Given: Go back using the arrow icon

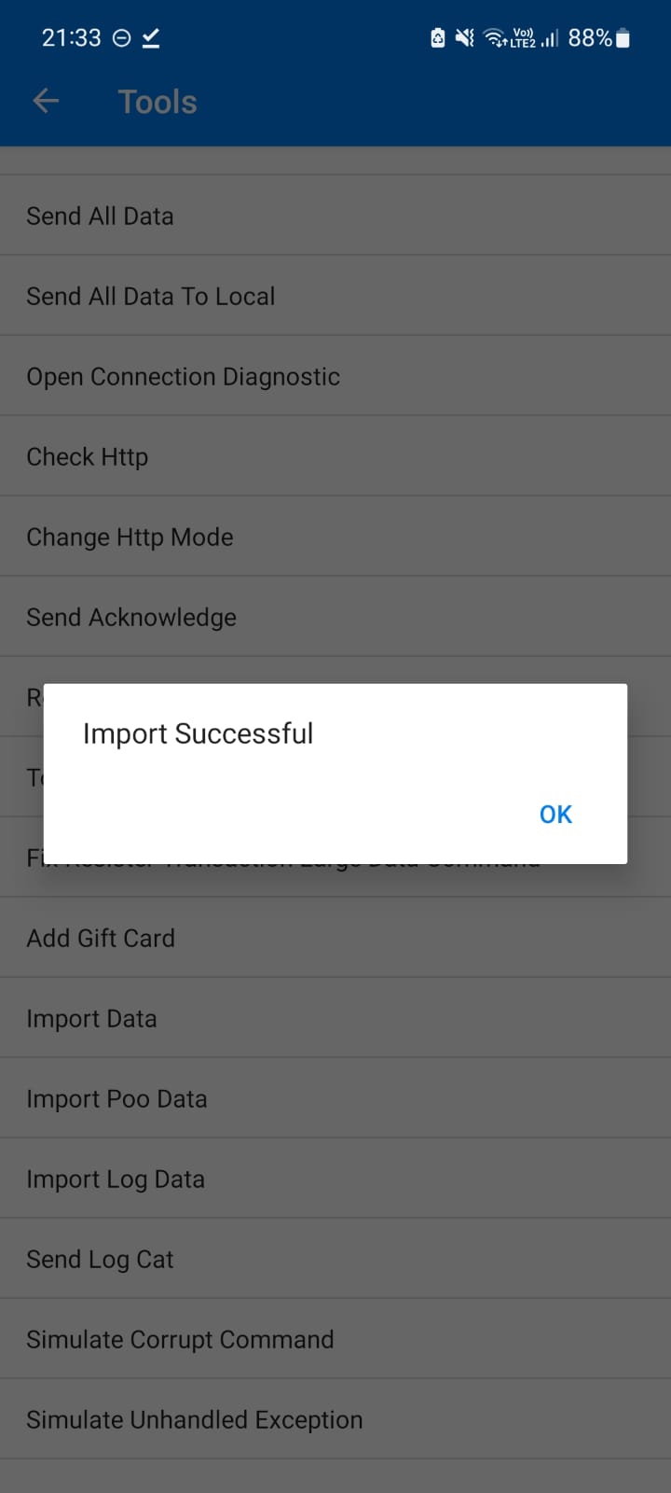Looking at the screenshot, I should [46, 101].
